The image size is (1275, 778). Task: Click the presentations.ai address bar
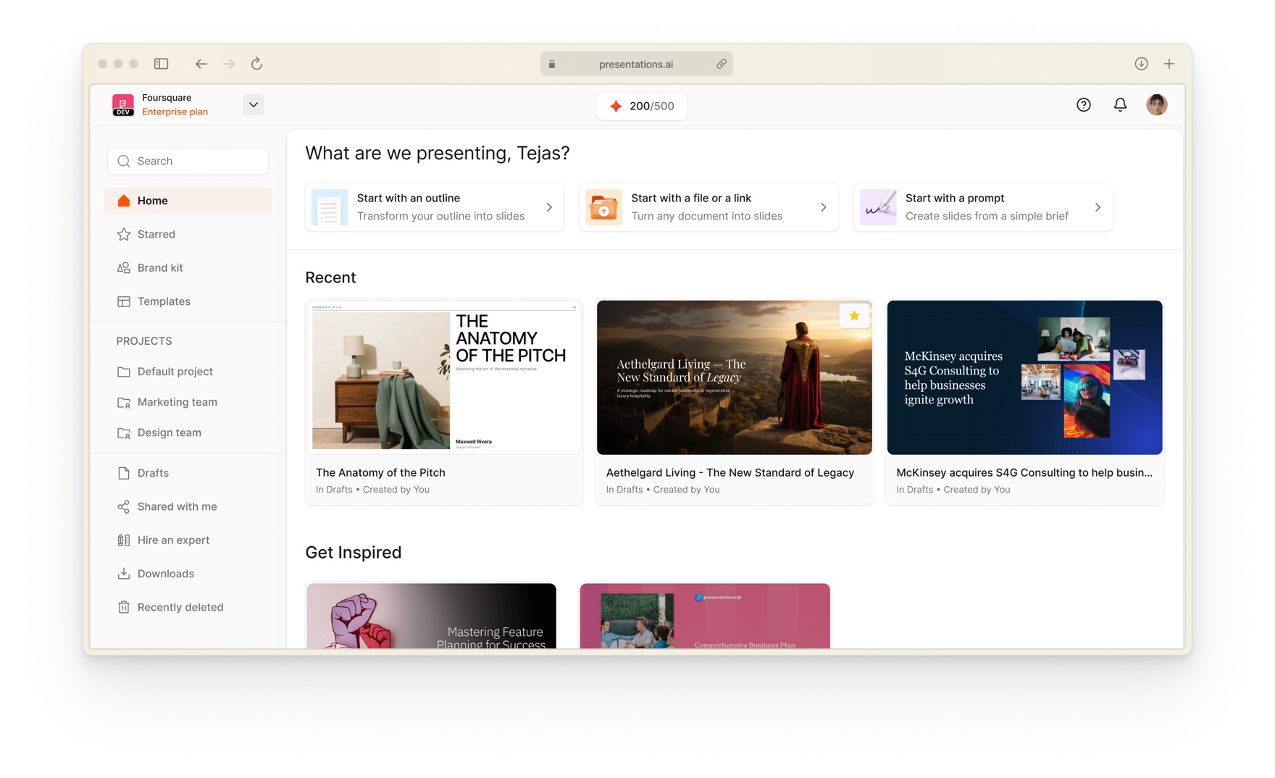click(x=636, y=64)
